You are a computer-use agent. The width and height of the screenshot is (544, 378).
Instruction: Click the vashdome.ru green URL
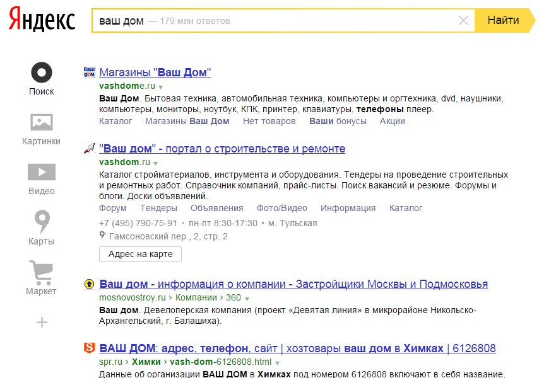point(127,86)
